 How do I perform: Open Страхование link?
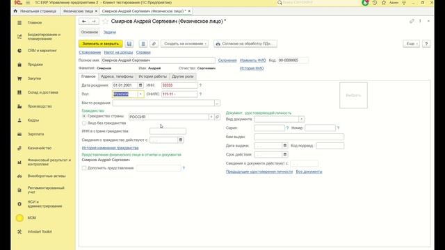click(x=90, y=53)
